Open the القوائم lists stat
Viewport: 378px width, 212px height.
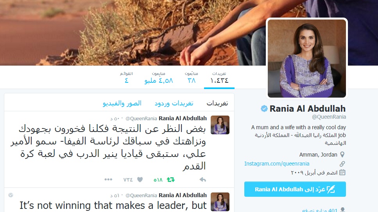(x=126, y=77)
